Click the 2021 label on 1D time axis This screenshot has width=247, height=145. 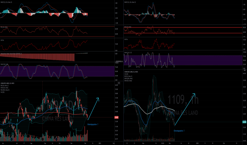(x=100, y=143)
